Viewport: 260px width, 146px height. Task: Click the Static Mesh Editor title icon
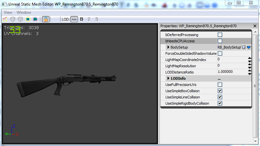point(4,4)
